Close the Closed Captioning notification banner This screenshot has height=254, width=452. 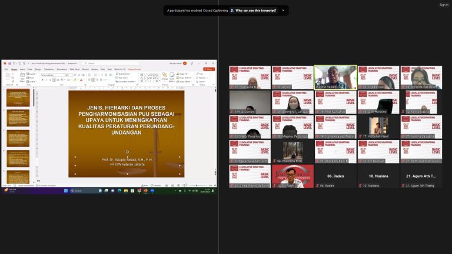(x=282, y=10)
